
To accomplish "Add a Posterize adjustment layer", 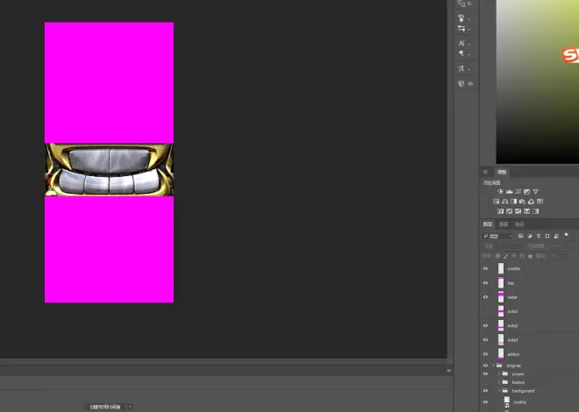I will coord(509,211).
